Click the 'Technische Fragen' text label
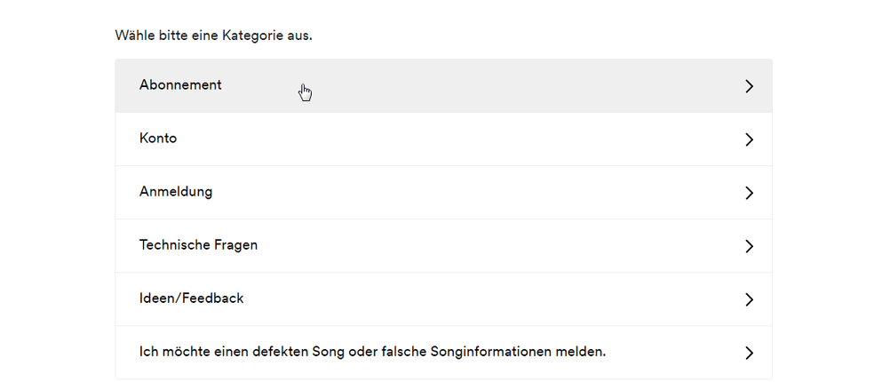This screenshot has width=890, height=382. click(x=198, y=245)
